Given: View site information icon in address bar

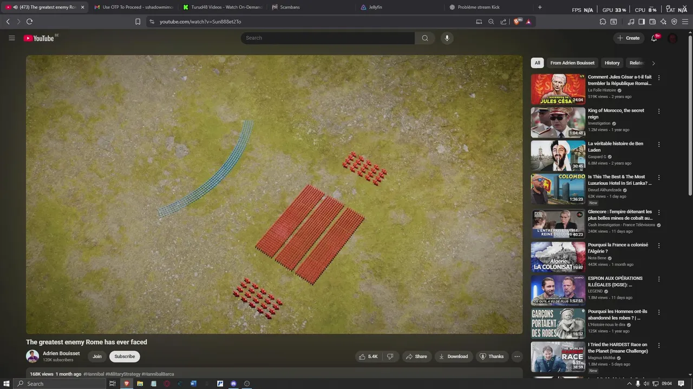Looking at the screenshot, I should pyautogui.click(x=152, y=22).
